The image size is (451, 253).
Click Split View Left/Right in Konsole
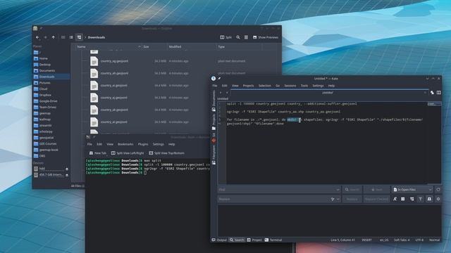pyautogui.click(x=128, y=153)
